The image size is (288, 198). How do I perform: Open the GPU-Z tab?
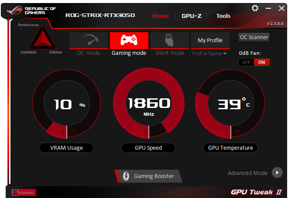pyautogui.click(x=192, y=16)
